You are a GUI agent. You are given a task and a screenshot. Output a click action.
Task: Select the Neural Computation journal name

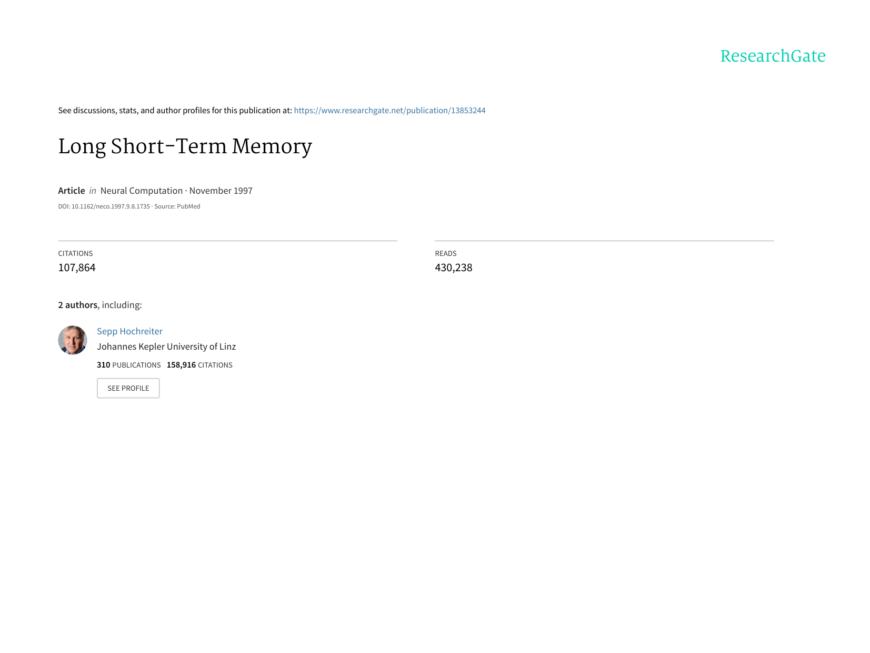click(141, 191)
